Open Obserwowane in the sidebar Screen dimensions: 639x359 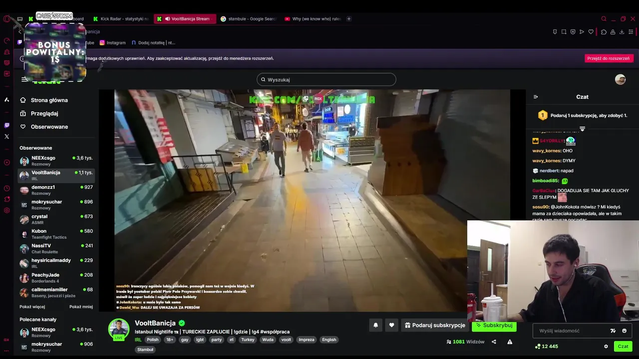pyautogui.click(x=49, y=127)
